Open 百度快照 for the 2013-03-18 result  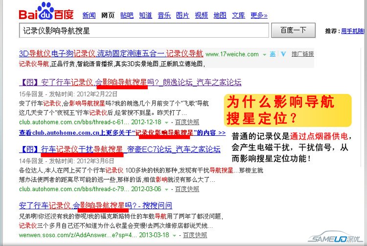[195, 235]
